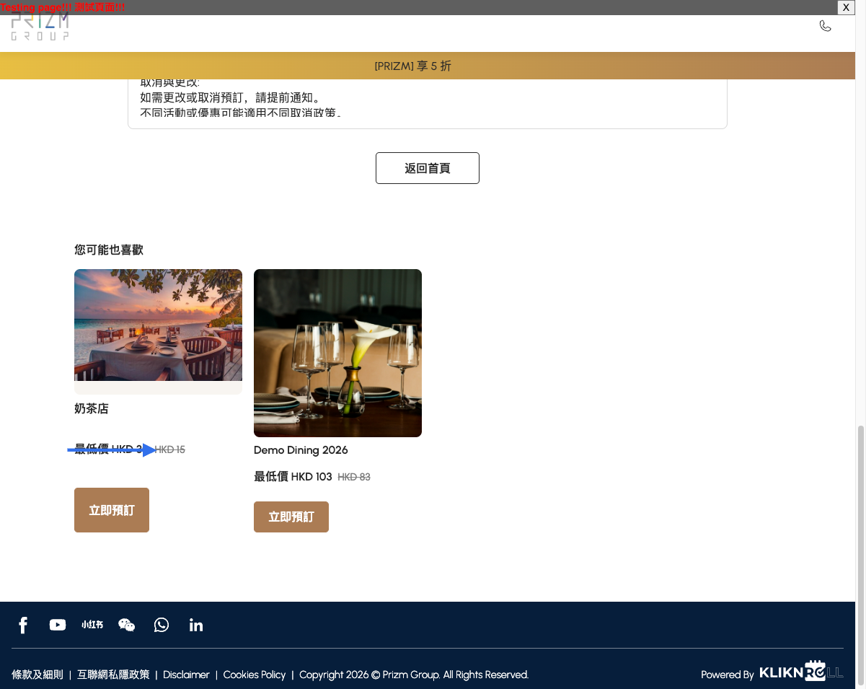This screenshot has width=866, height=689.
Task: Open the Xiaohongshu social link
Action: (92, 625)
